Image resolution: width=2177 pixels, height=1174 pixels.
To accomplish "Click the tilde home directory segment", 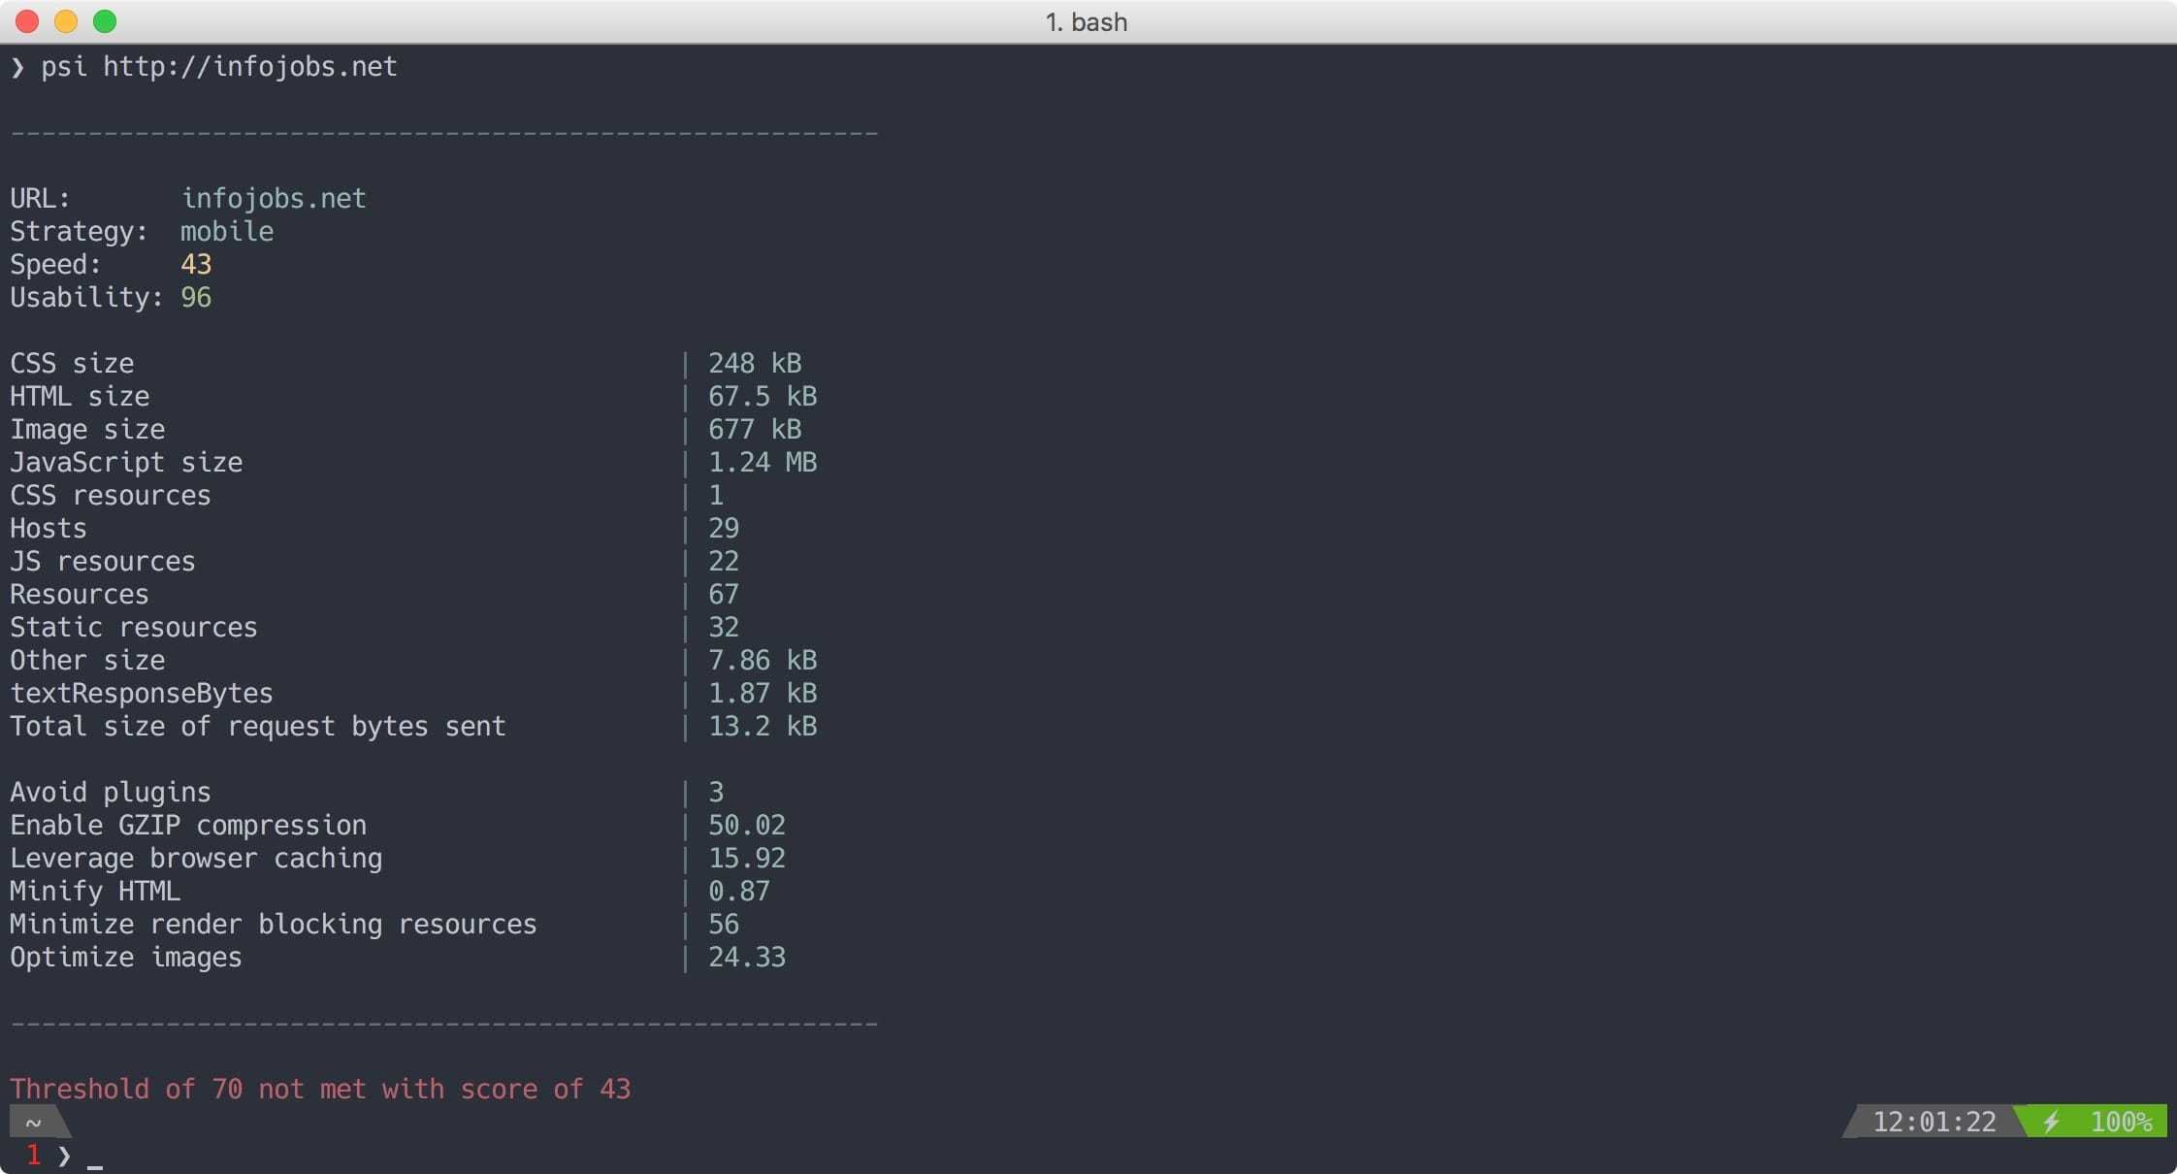I will point(34,1123).
